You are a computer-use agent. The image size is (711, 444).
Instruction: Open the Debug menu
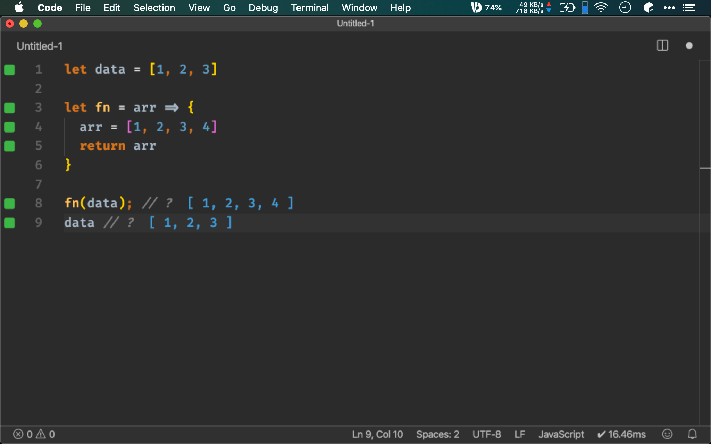click(x=263, y=8)
